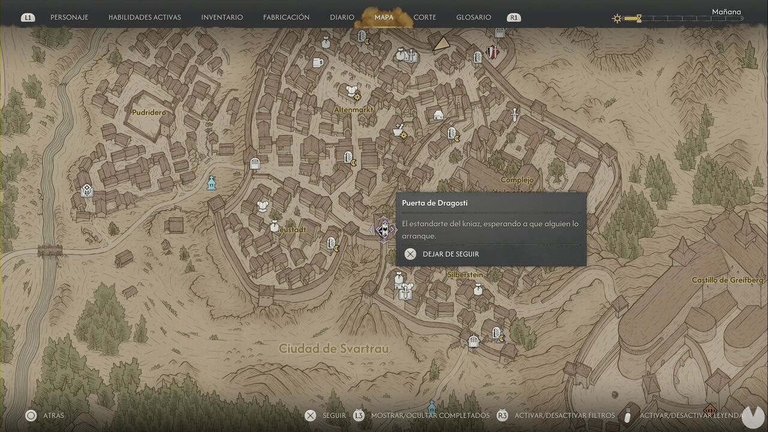Click the R1 next-tab button

514,18
